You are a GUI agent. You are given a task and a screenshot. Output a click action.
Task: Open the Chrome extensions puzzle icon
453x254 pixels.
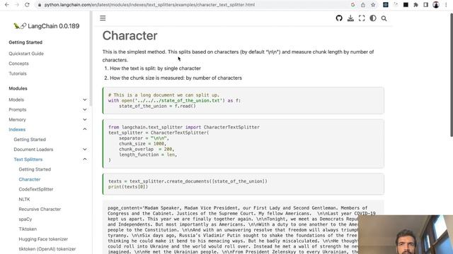click(415, 5)
